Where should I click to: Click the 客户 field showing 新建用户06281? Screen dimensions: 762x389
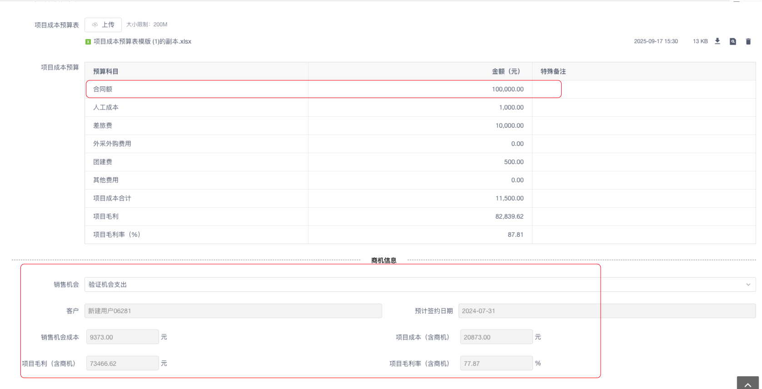[233, 311]
